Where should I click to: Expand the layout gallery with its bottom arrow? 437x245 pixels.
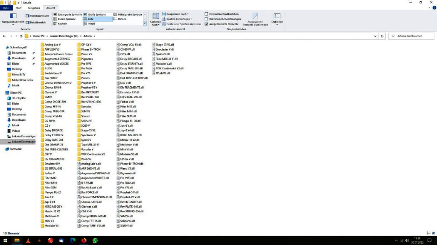point(145,24)
